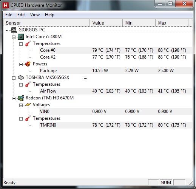Click the Powers flame icon
The image size is (196, 189).
[28, 64]
